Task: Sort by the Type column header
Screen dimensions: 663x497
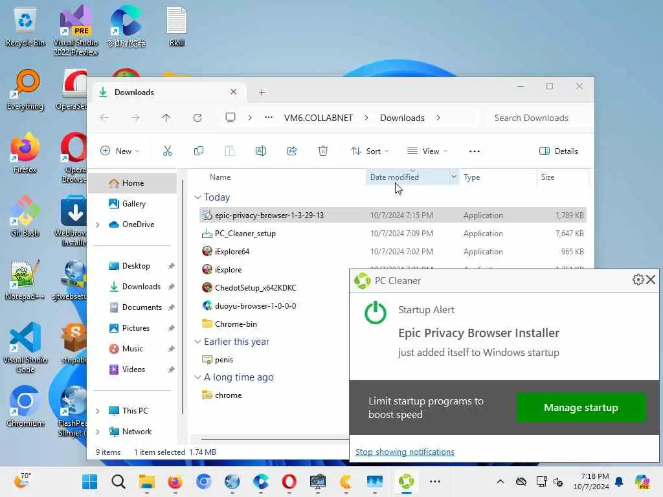Action: [x=471, y=177]
